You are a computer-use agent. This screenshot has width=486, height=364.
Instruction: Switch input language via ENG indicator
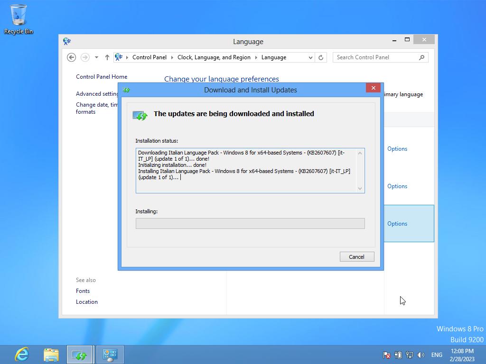437,355
